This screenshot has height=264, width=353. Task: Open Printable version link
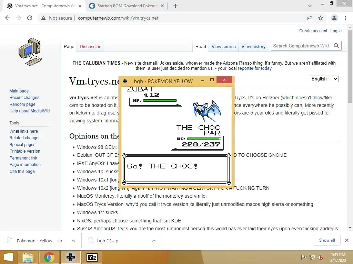click(x=25, y=151)
